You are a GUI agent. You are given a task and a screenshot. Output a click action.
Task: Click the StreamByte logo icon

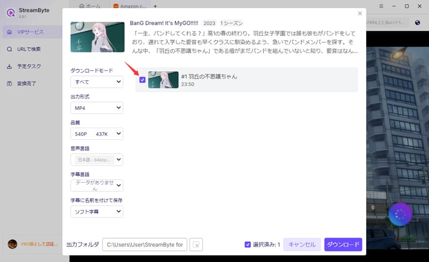click(x=11, y=12)
